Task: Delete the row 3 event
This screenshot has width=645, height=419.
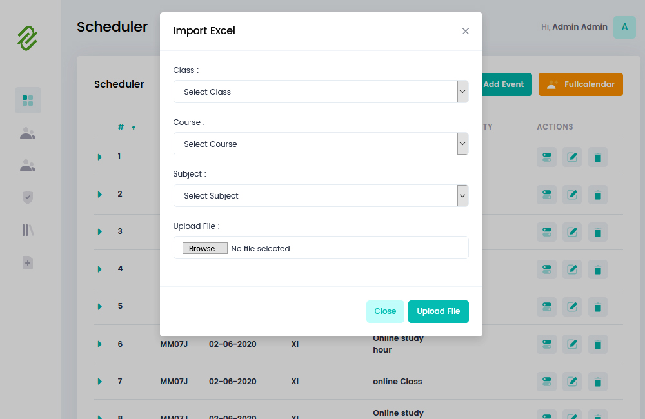Action: pos(598,232)
